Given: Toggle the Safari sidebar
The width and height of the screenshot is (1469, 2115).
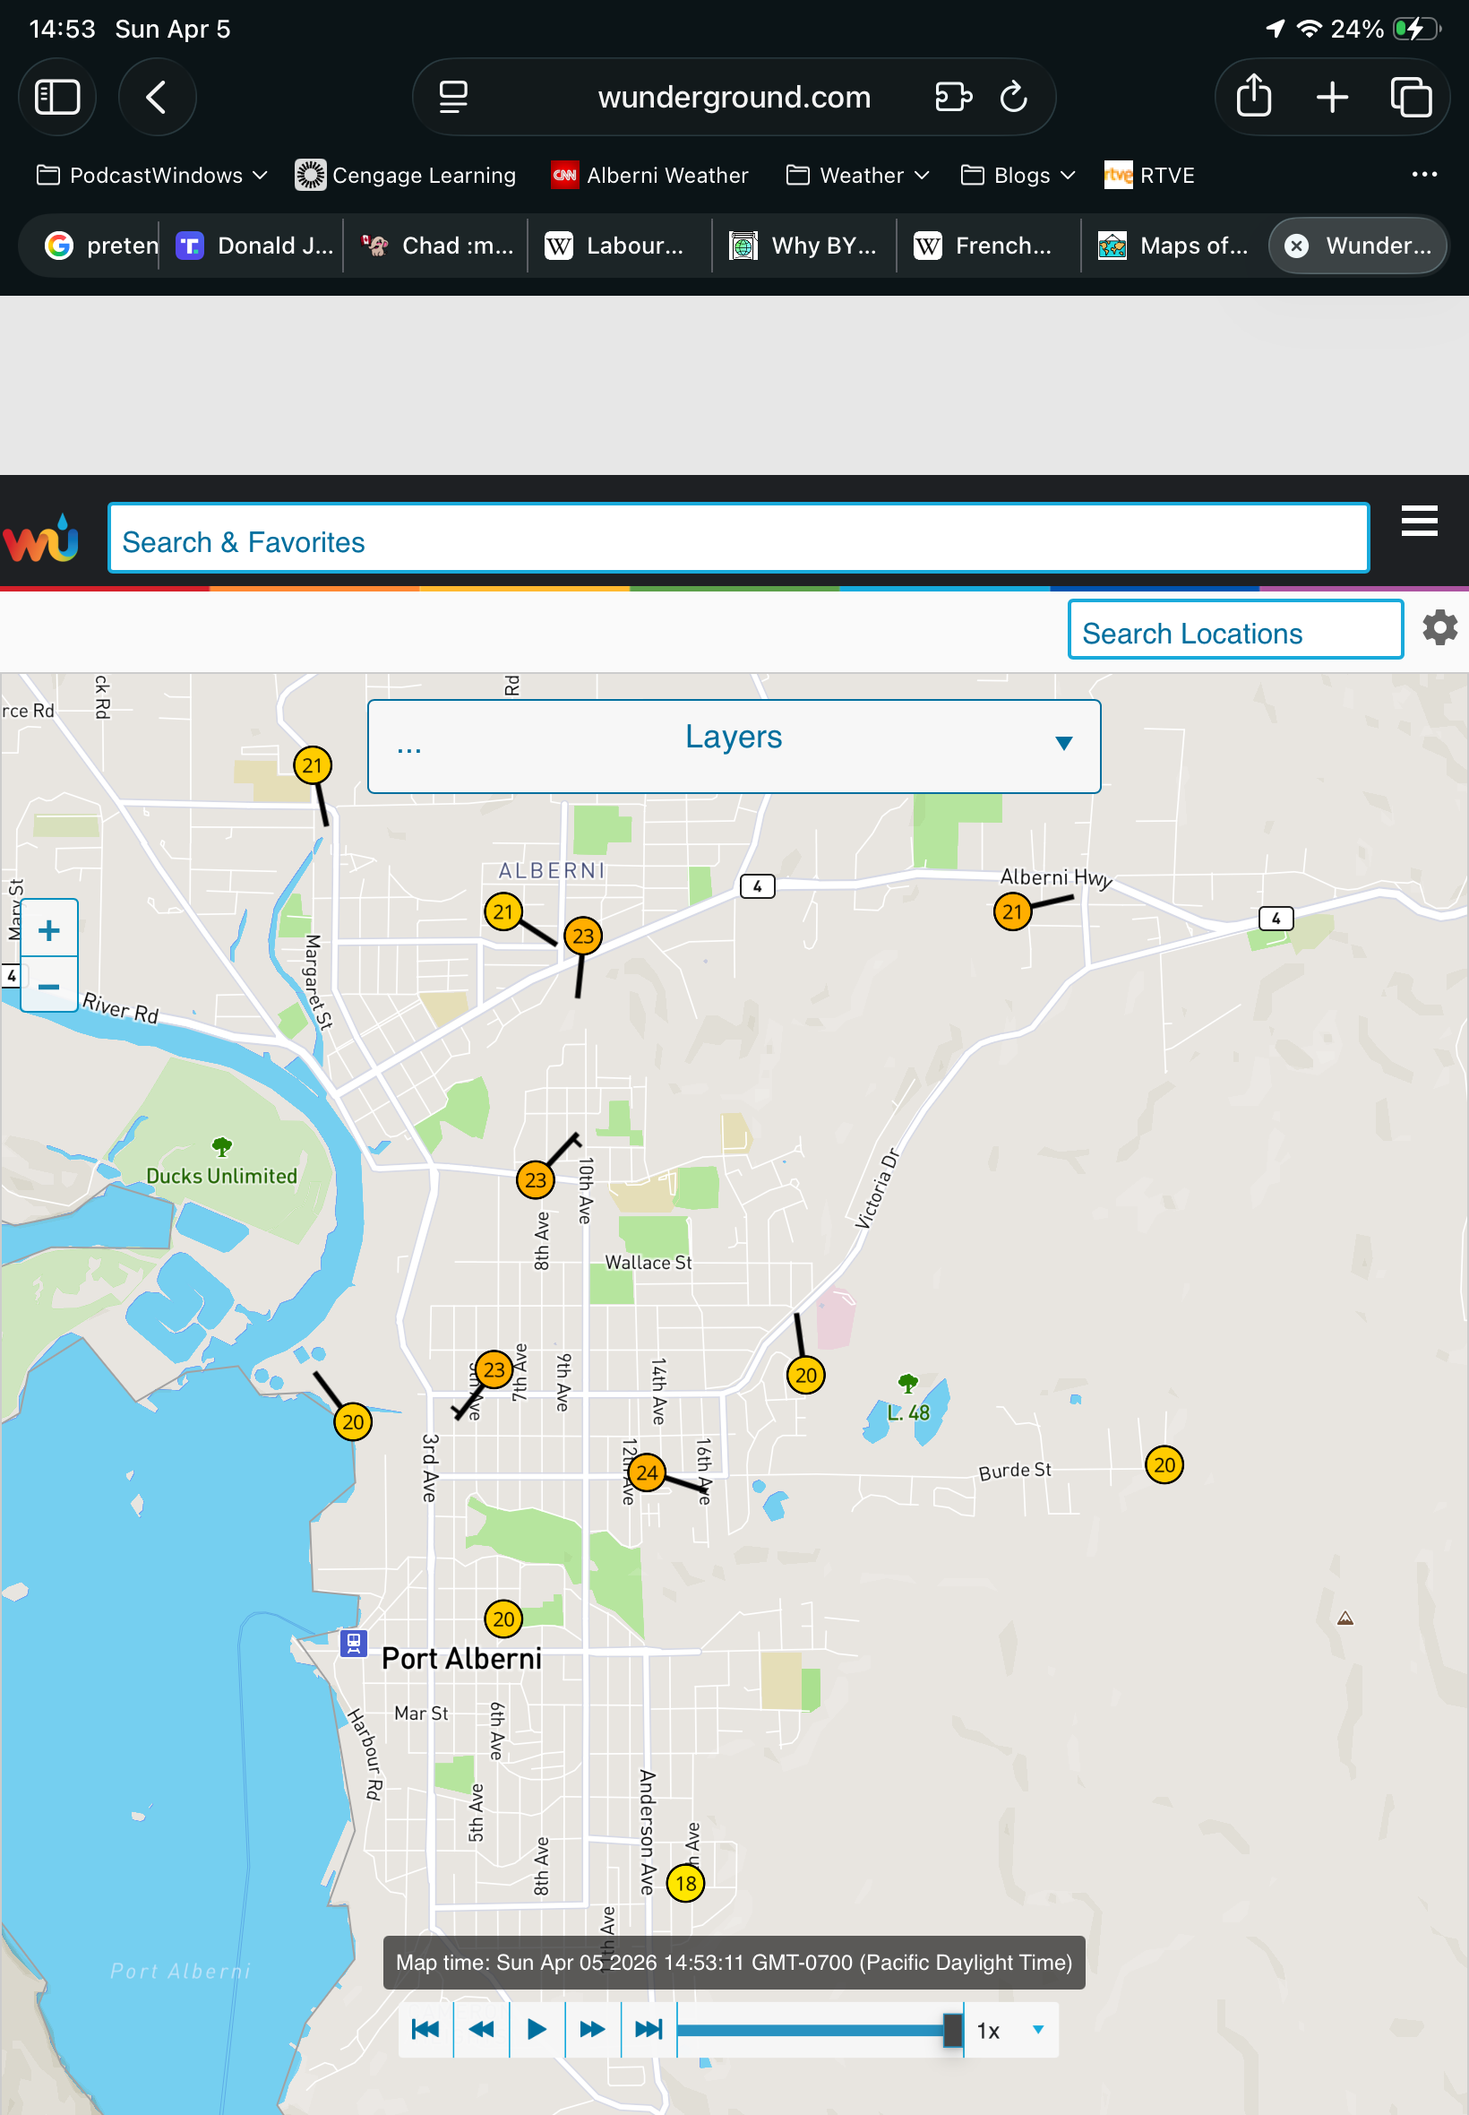Looking at the screenshot, I should click(x=57, y=97).
